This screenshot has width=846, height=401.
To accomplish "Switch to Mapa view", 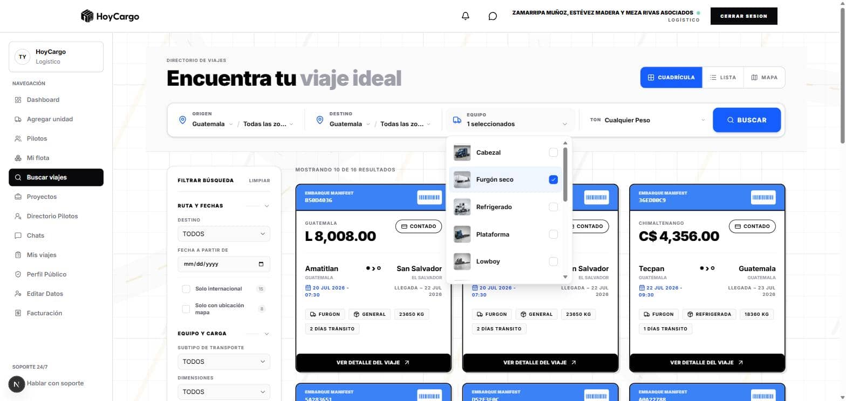I will [x=764, y=78].
